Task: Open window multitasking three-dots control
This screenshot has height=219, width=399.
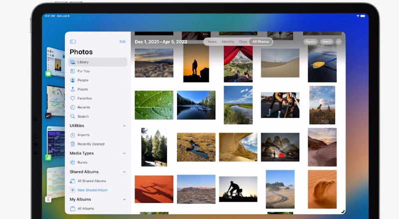Action: (x=205, y=34)
